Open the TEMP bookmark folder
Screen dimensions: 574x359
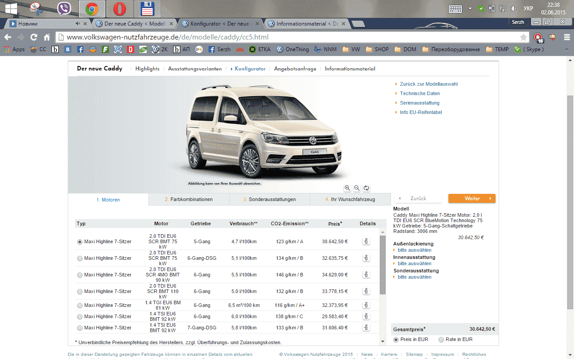point(497,49)
